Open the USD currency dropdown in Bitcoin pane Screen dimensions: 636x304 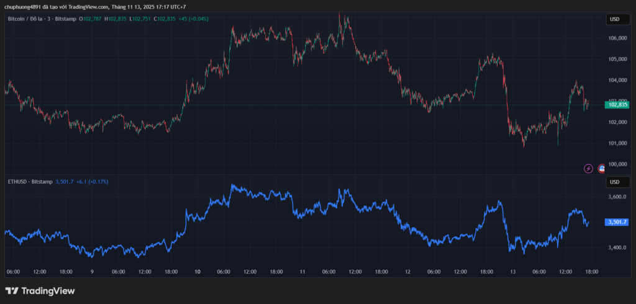[615, 19]
